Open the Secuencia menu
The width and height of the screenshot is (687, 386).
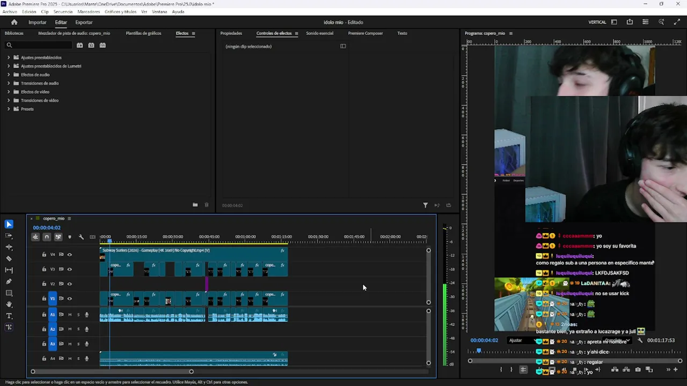click(x=63, y=11)
